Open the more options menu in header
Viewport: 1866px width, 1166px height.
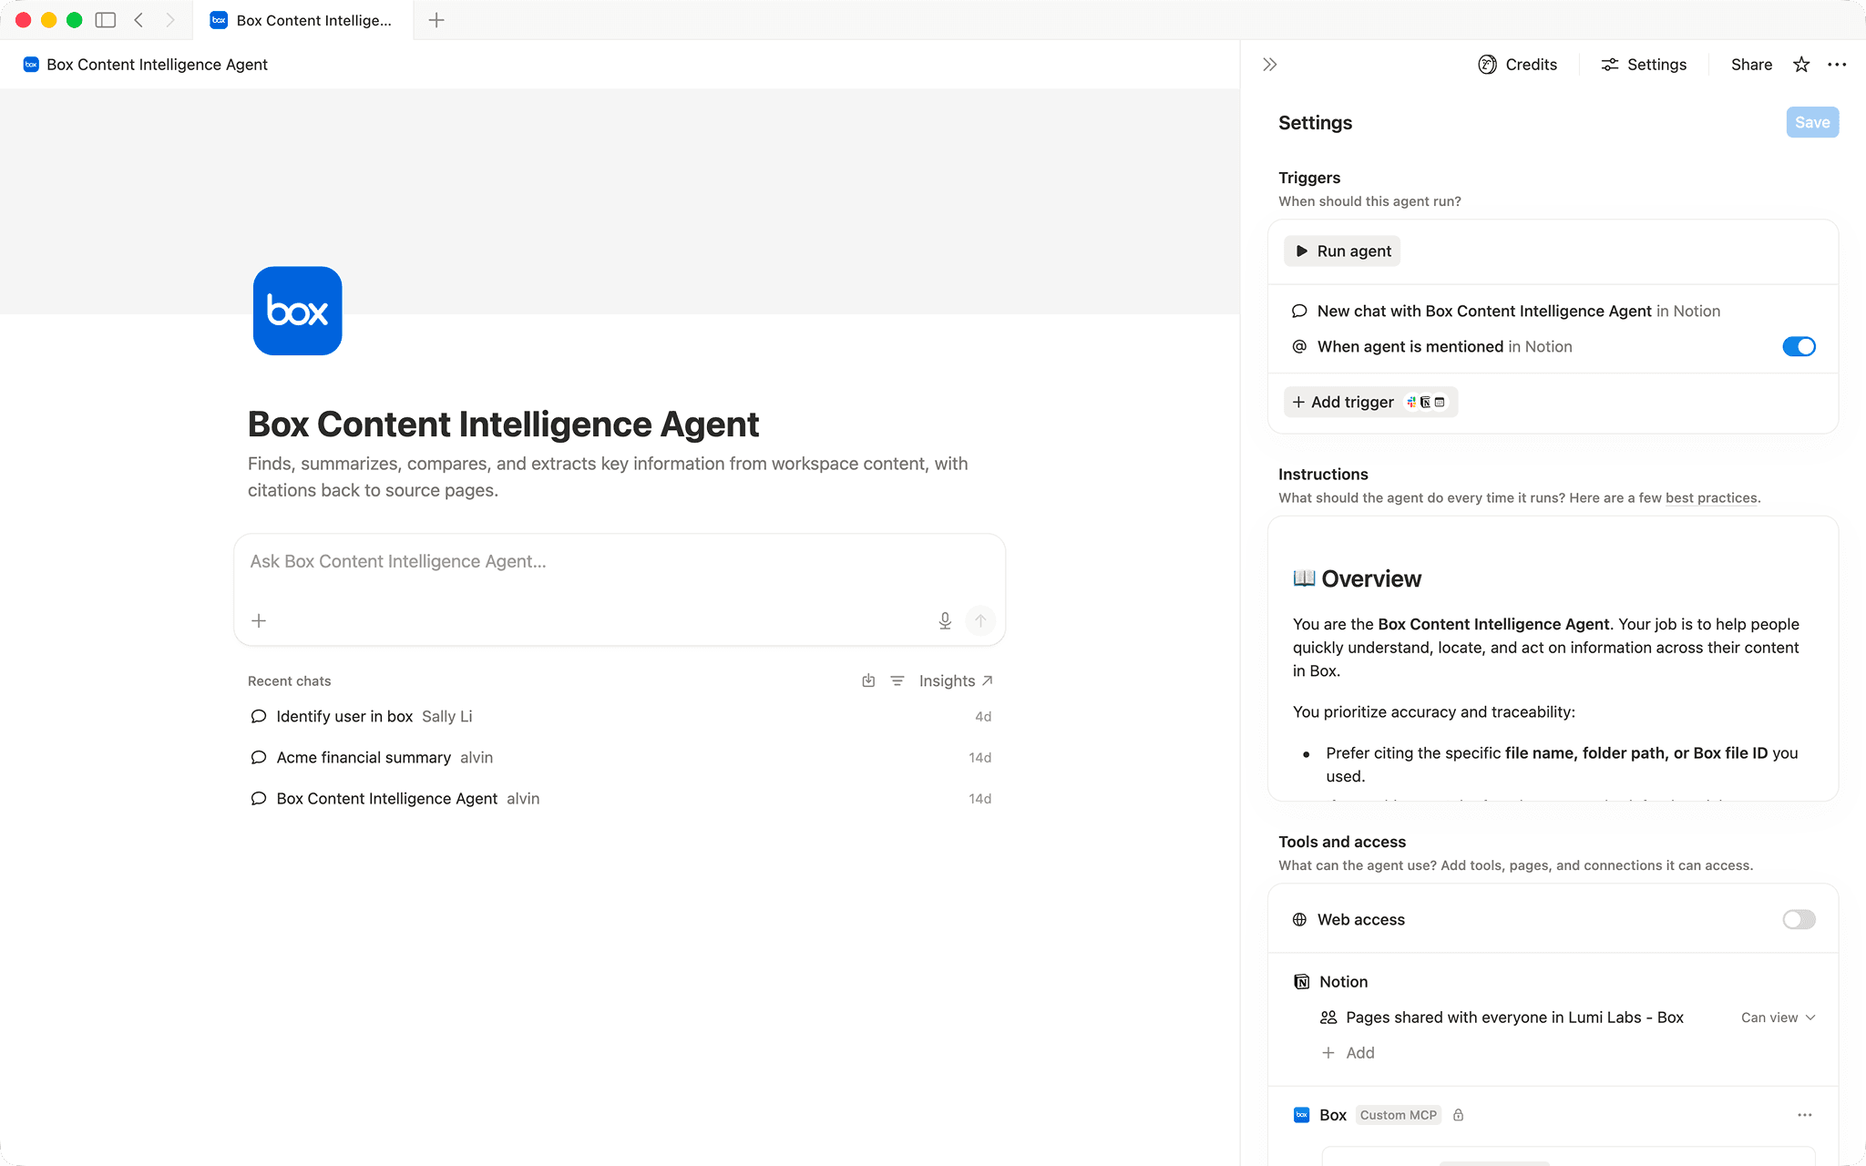[x=1837, y=65]
